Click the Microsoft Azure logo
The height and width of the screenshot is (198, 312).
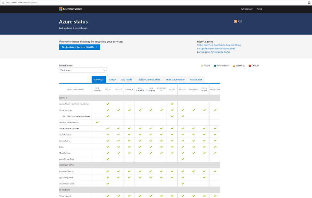click(70, 9)
